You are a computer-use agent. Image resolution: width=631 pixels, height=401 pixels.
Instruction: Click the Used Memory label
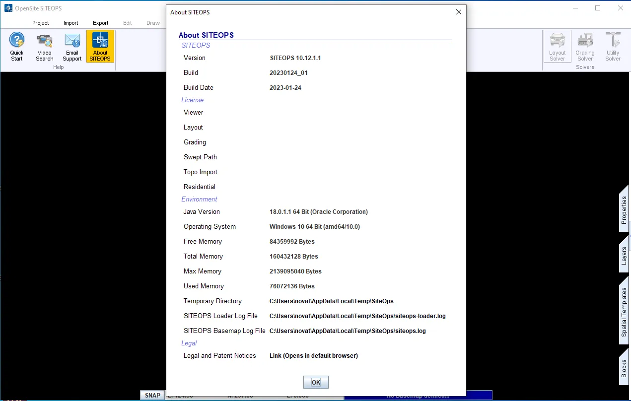pyautogui.click(x=204, y=286)
